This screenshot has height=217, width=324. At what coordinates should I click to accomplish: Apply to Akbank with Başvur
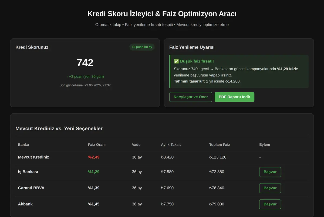270,204
